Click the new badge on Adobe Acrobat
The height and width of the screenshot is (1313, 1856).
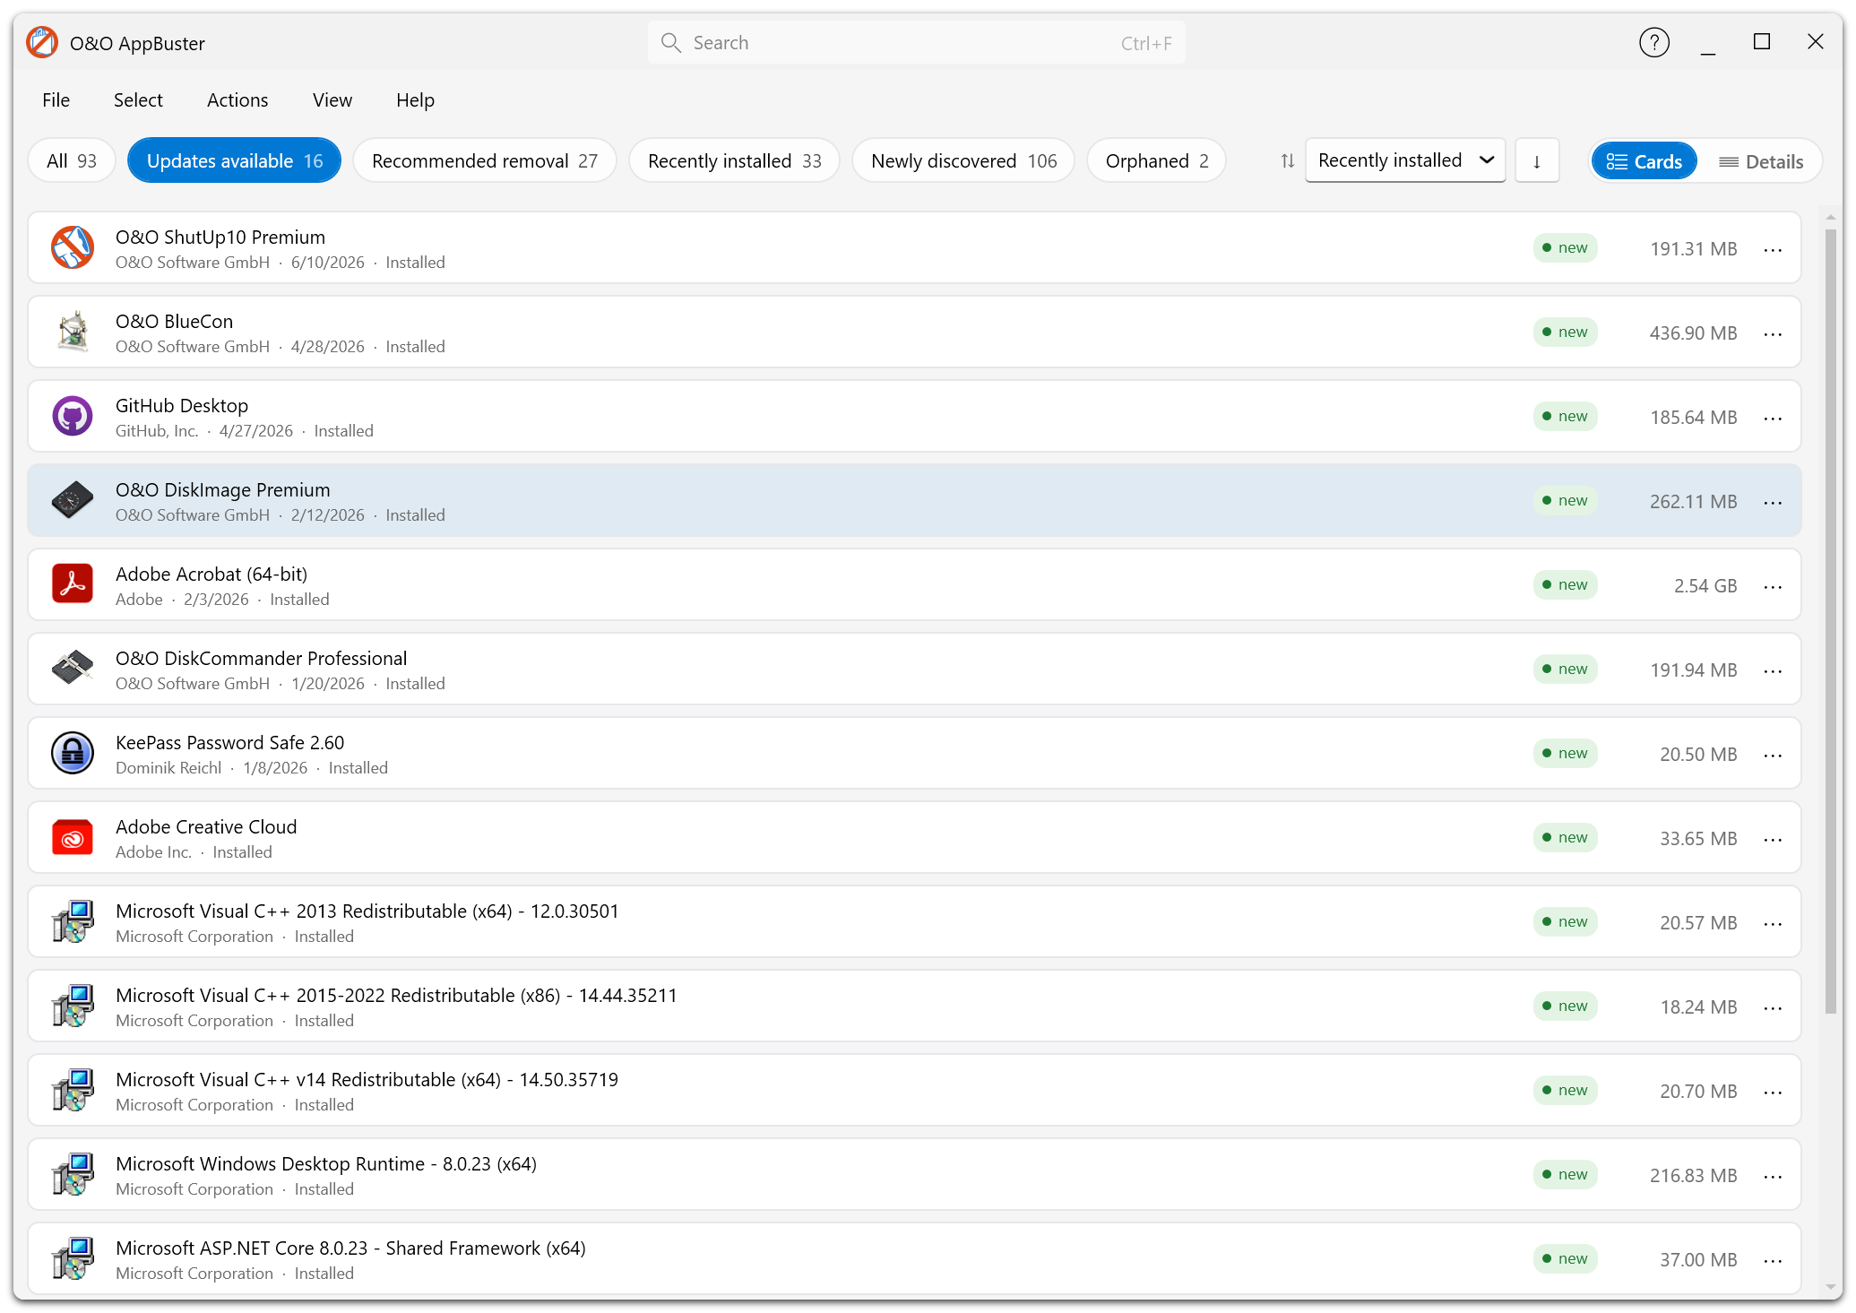point(1566,585)
